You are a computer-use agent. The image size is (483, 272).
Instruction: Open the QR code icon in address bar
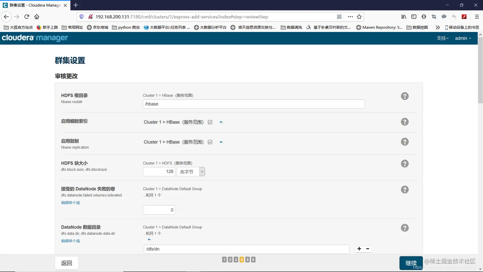click(x=339, y=17)
